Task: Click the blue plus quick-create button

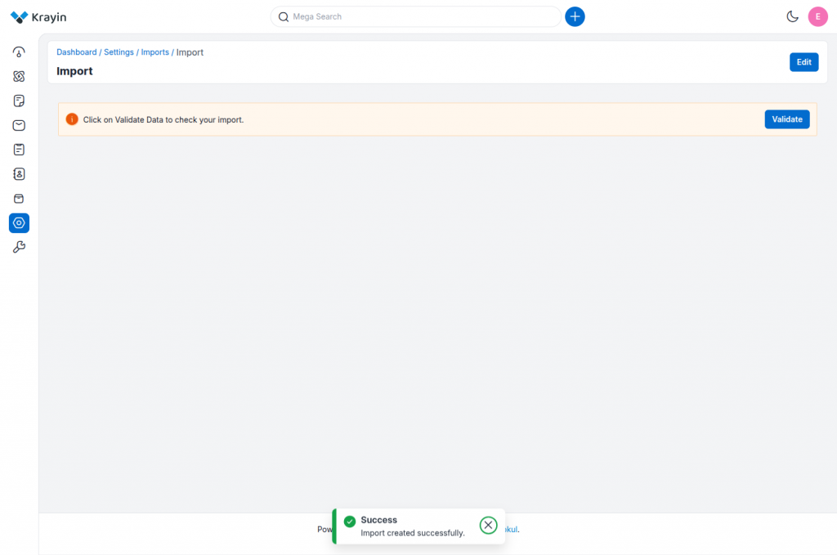Action: click(575, 16)
